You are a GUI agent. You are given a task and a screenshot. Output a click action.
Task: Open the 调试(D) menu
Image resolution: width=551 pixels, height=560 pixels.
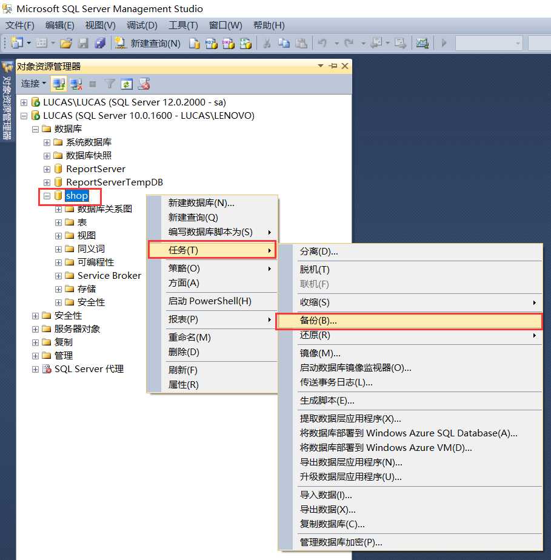coord(142,25)
